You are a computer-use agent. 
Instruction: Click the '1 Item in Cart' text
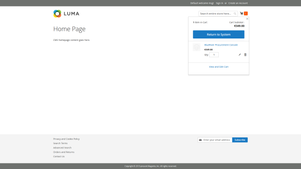click(200, 23)
